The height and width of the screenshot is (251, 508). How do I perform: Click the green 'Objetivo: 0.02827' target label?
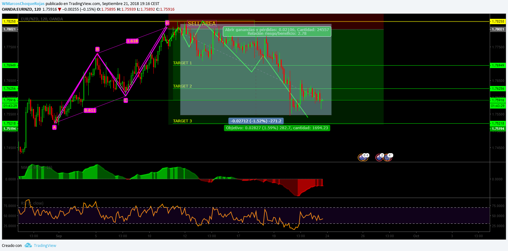point(277,128)
